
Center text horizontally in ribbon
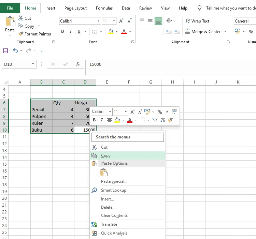(x=150, y=31)
